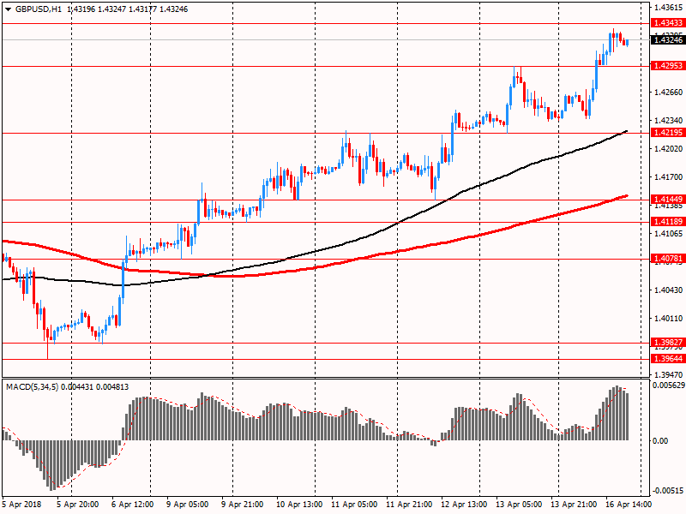
Task: Click the 16 Apr 14:00 time label
Action: 629,505
